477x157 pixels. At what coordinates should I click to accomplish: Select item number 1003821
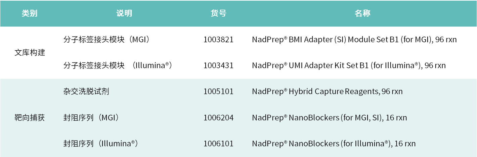coord(218,40)
